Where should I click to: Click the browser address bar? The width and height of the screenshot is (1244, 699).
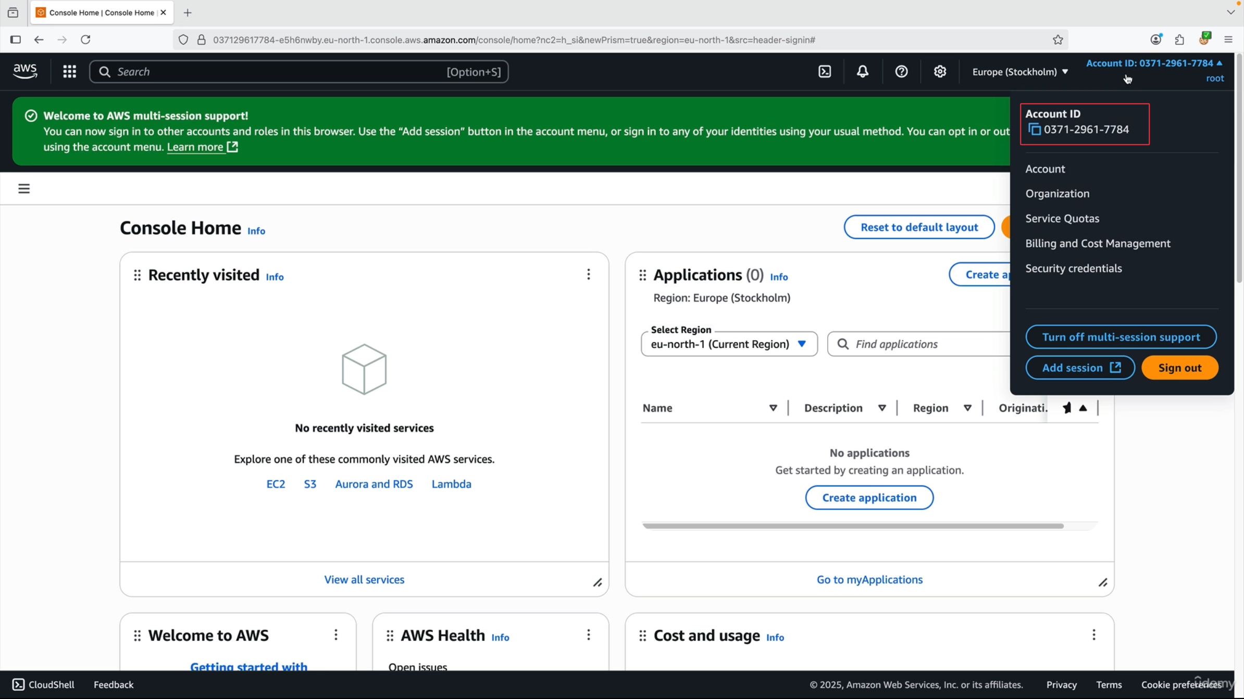point(620,40)
